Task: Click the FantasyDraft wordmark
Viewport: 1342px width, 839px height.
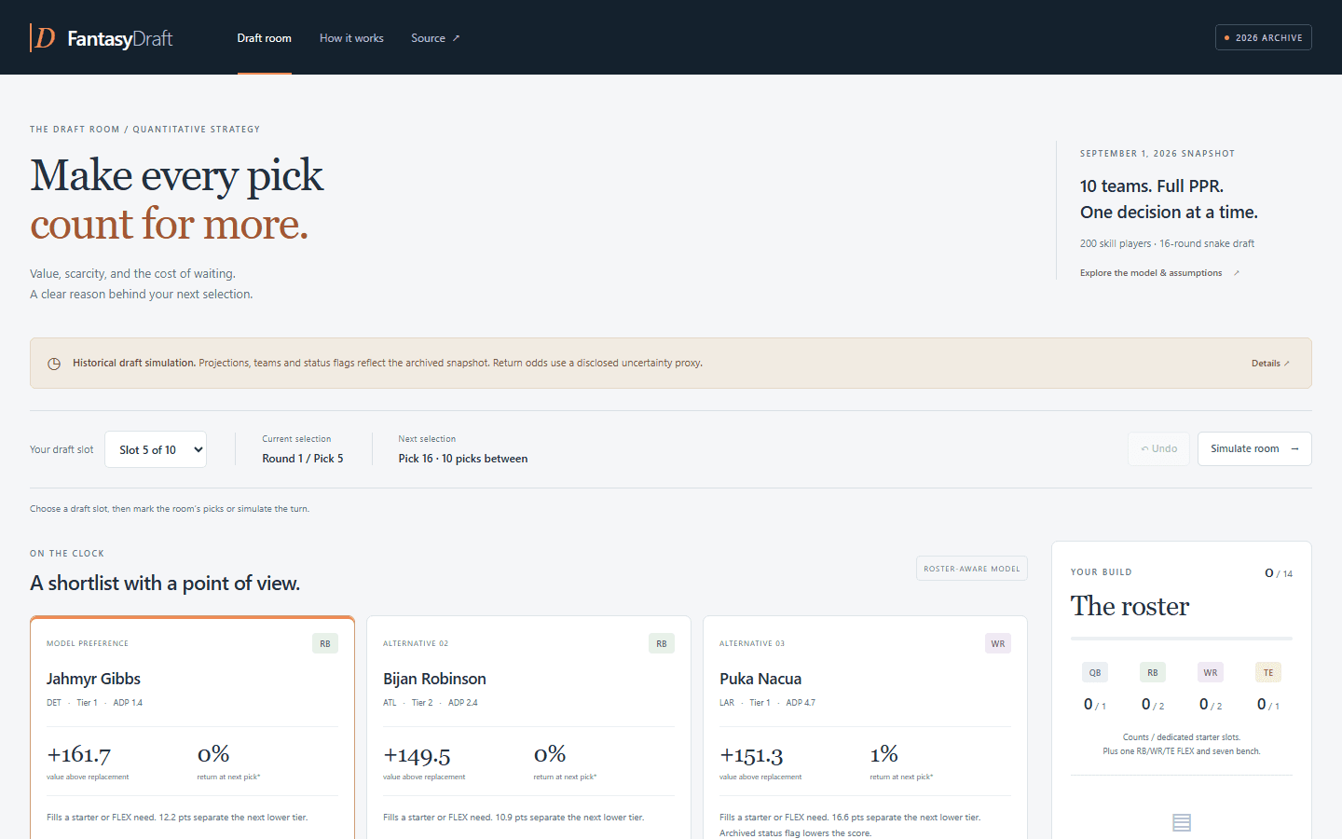Action: pos(120,38)
